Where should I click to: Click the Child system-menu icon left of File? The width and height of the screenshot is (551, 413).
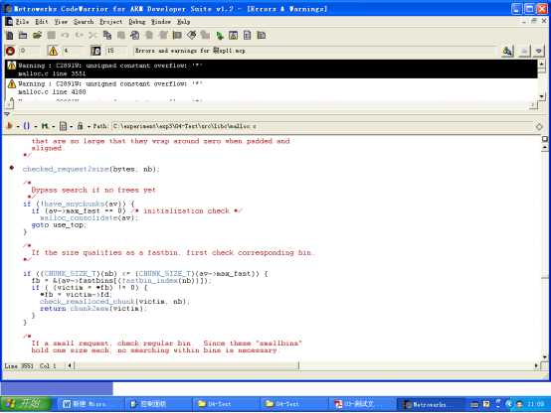click(9, 22)
